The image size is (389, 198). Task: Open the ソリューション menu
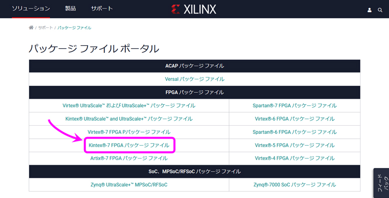point(31,8)
